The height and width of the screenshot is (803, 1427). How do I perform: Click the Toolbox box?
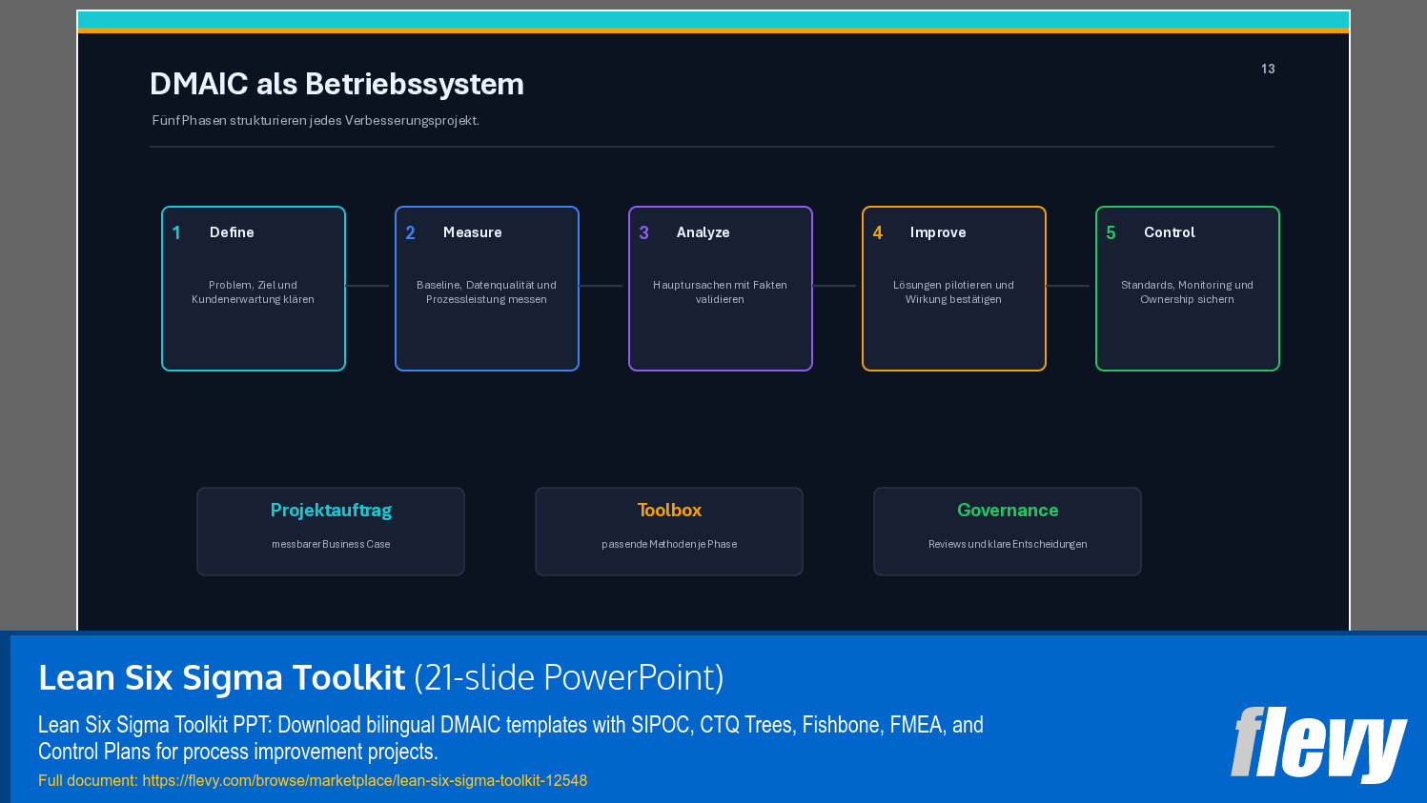(x=669, y=532)
